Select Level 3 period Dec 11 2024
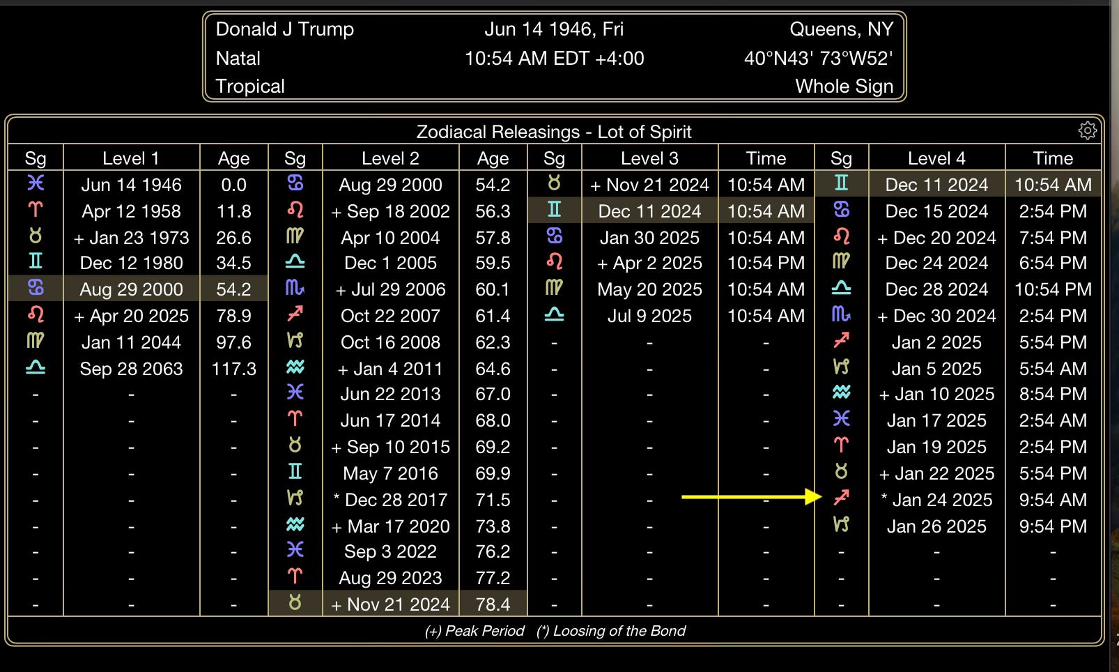The height and width of the screenshot is (672, 1119). click(649, 211)
